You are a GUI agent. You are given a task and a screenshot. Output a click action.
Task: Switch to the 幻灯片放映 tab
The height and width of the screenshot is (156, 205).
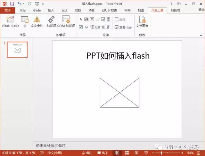point(110,10)
